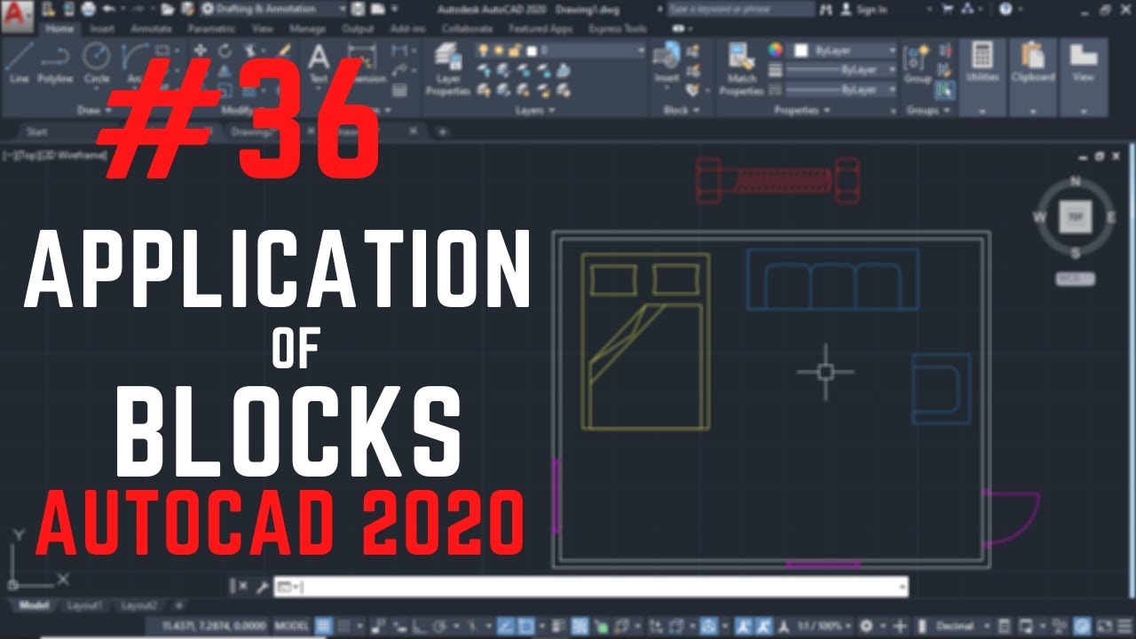Click the white ByLayer color swatch in Properties
Screen dimensions: 1136x639
(801, 51)
